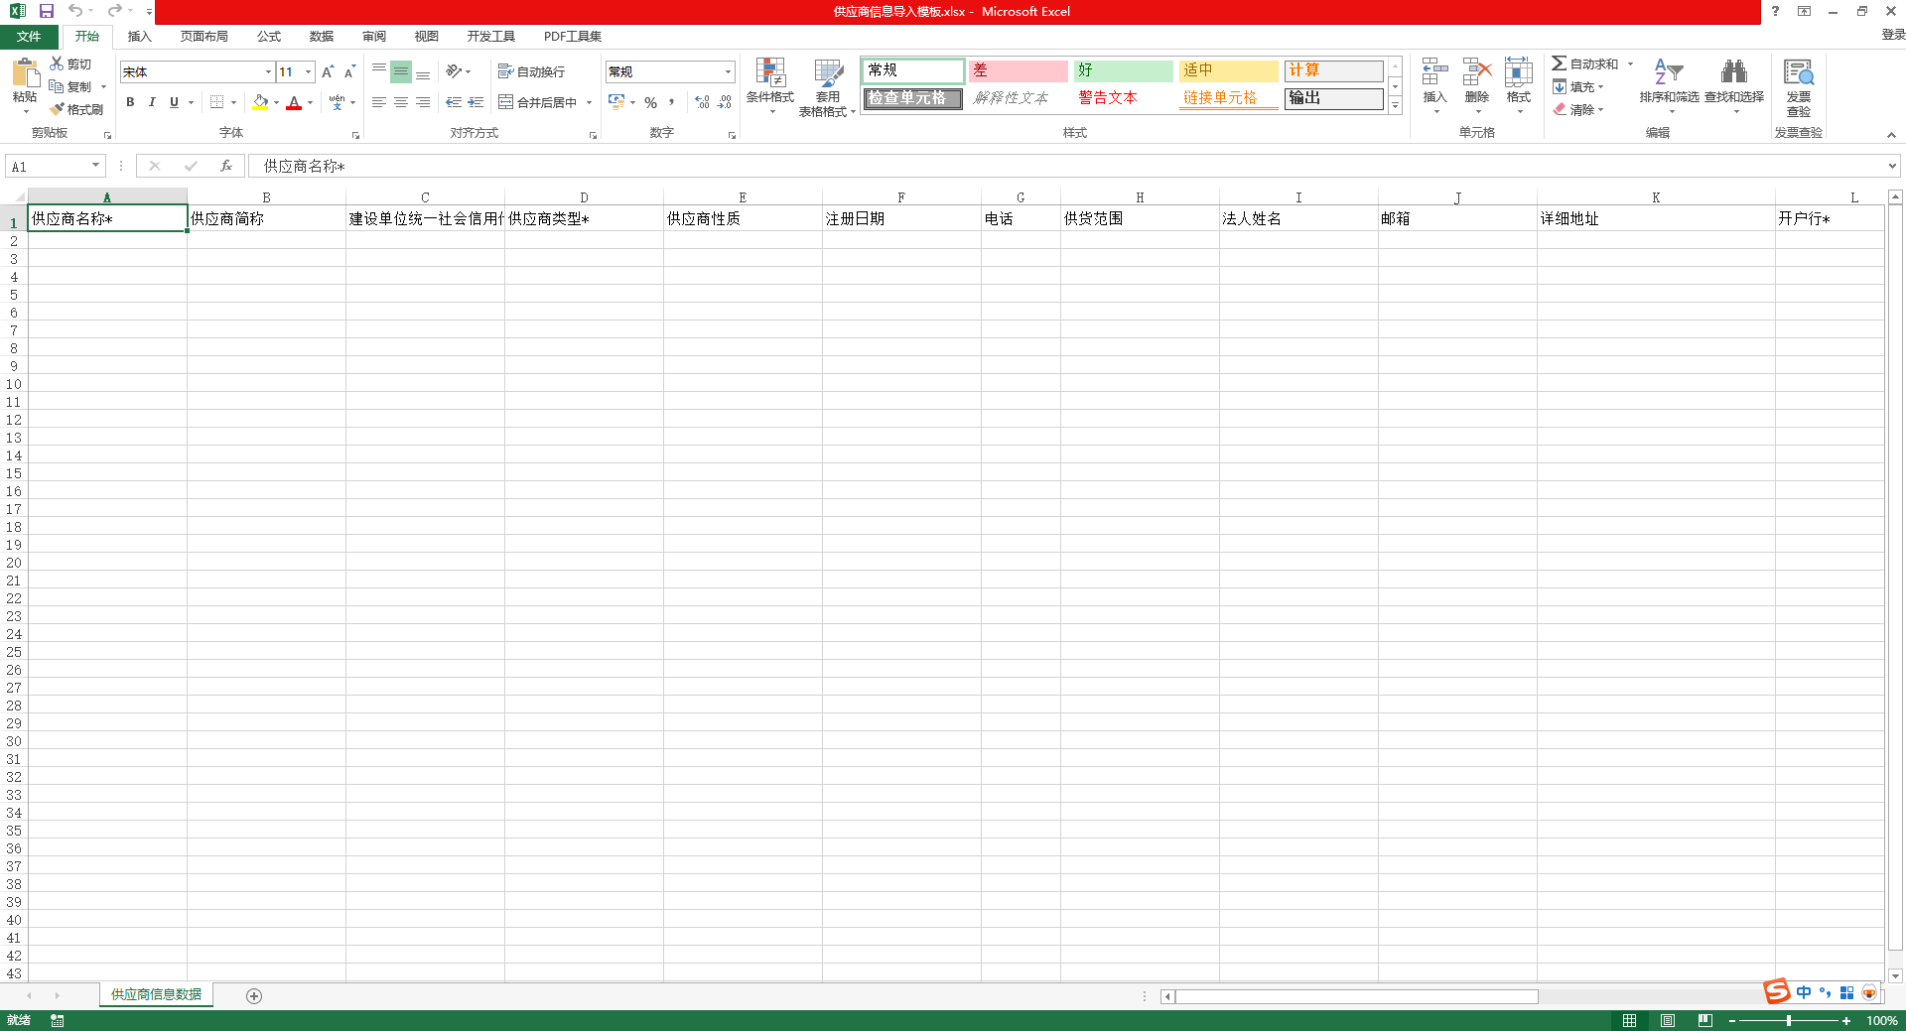Image resolution: width=1906 pixels, height=1031 pixels.
Task: Click Invoice Check (发票查验) icon
Action: click(1799, 87)
